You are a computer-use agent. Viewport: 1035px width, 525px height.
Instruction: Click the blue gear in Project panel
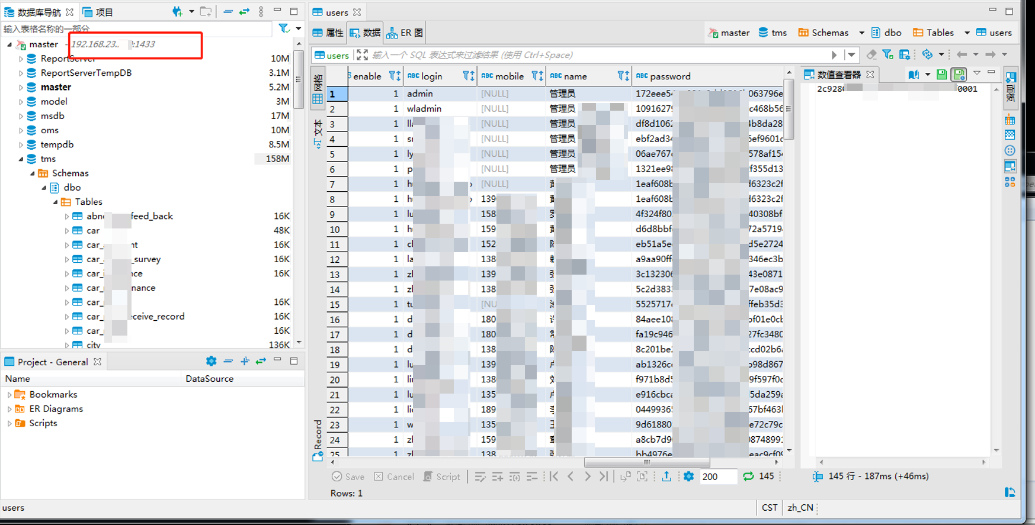coord(211,361)
